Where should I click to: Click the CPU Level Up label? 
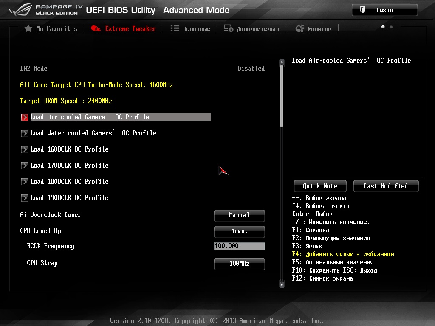click(x=40, y=230)
